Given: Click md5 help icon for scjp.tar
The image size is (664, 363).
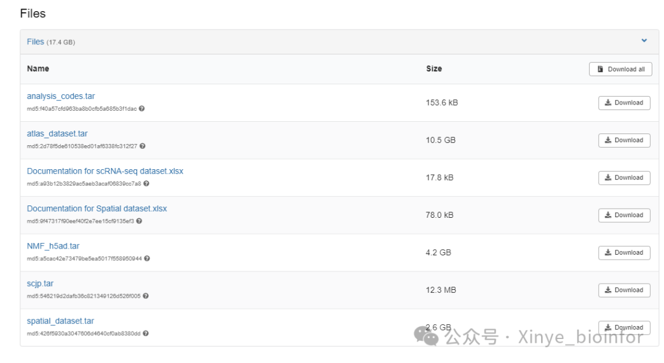Looking at the screenshot, I should point(146,296).
